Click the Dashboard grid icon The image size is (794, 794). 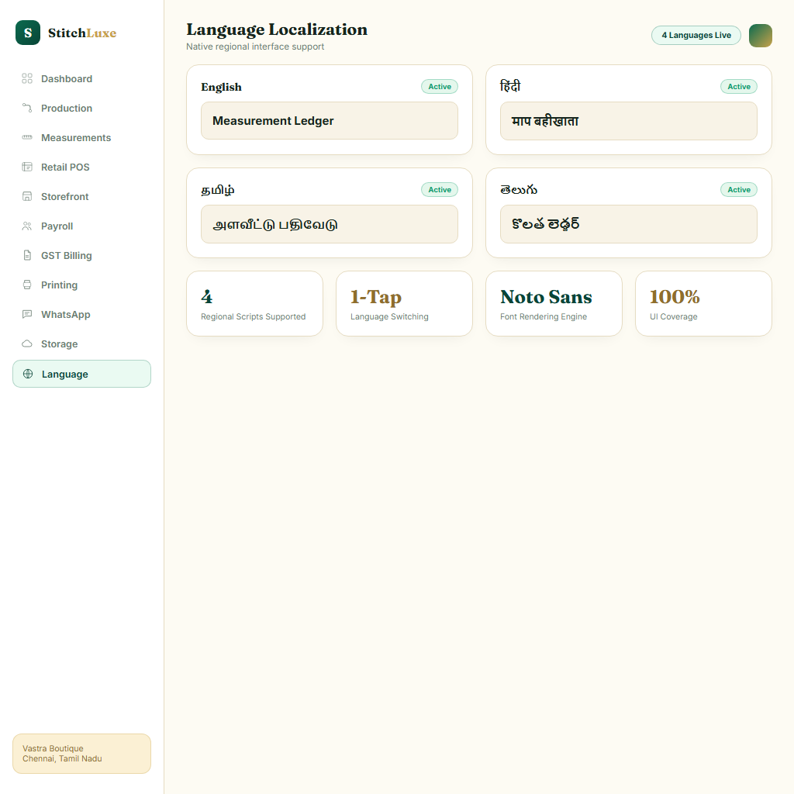[x=27, y=78]
